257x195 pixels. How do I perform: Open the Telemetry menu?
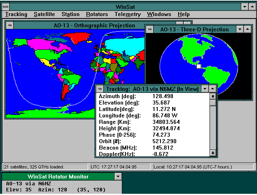point(127,14)
